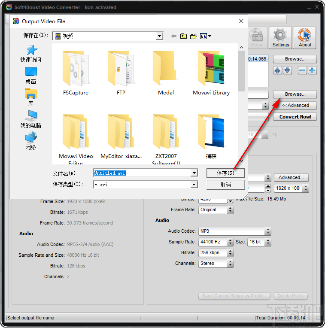
Task: Open the Channels Stereo dropdown
Action: click(x=230, y=263)
